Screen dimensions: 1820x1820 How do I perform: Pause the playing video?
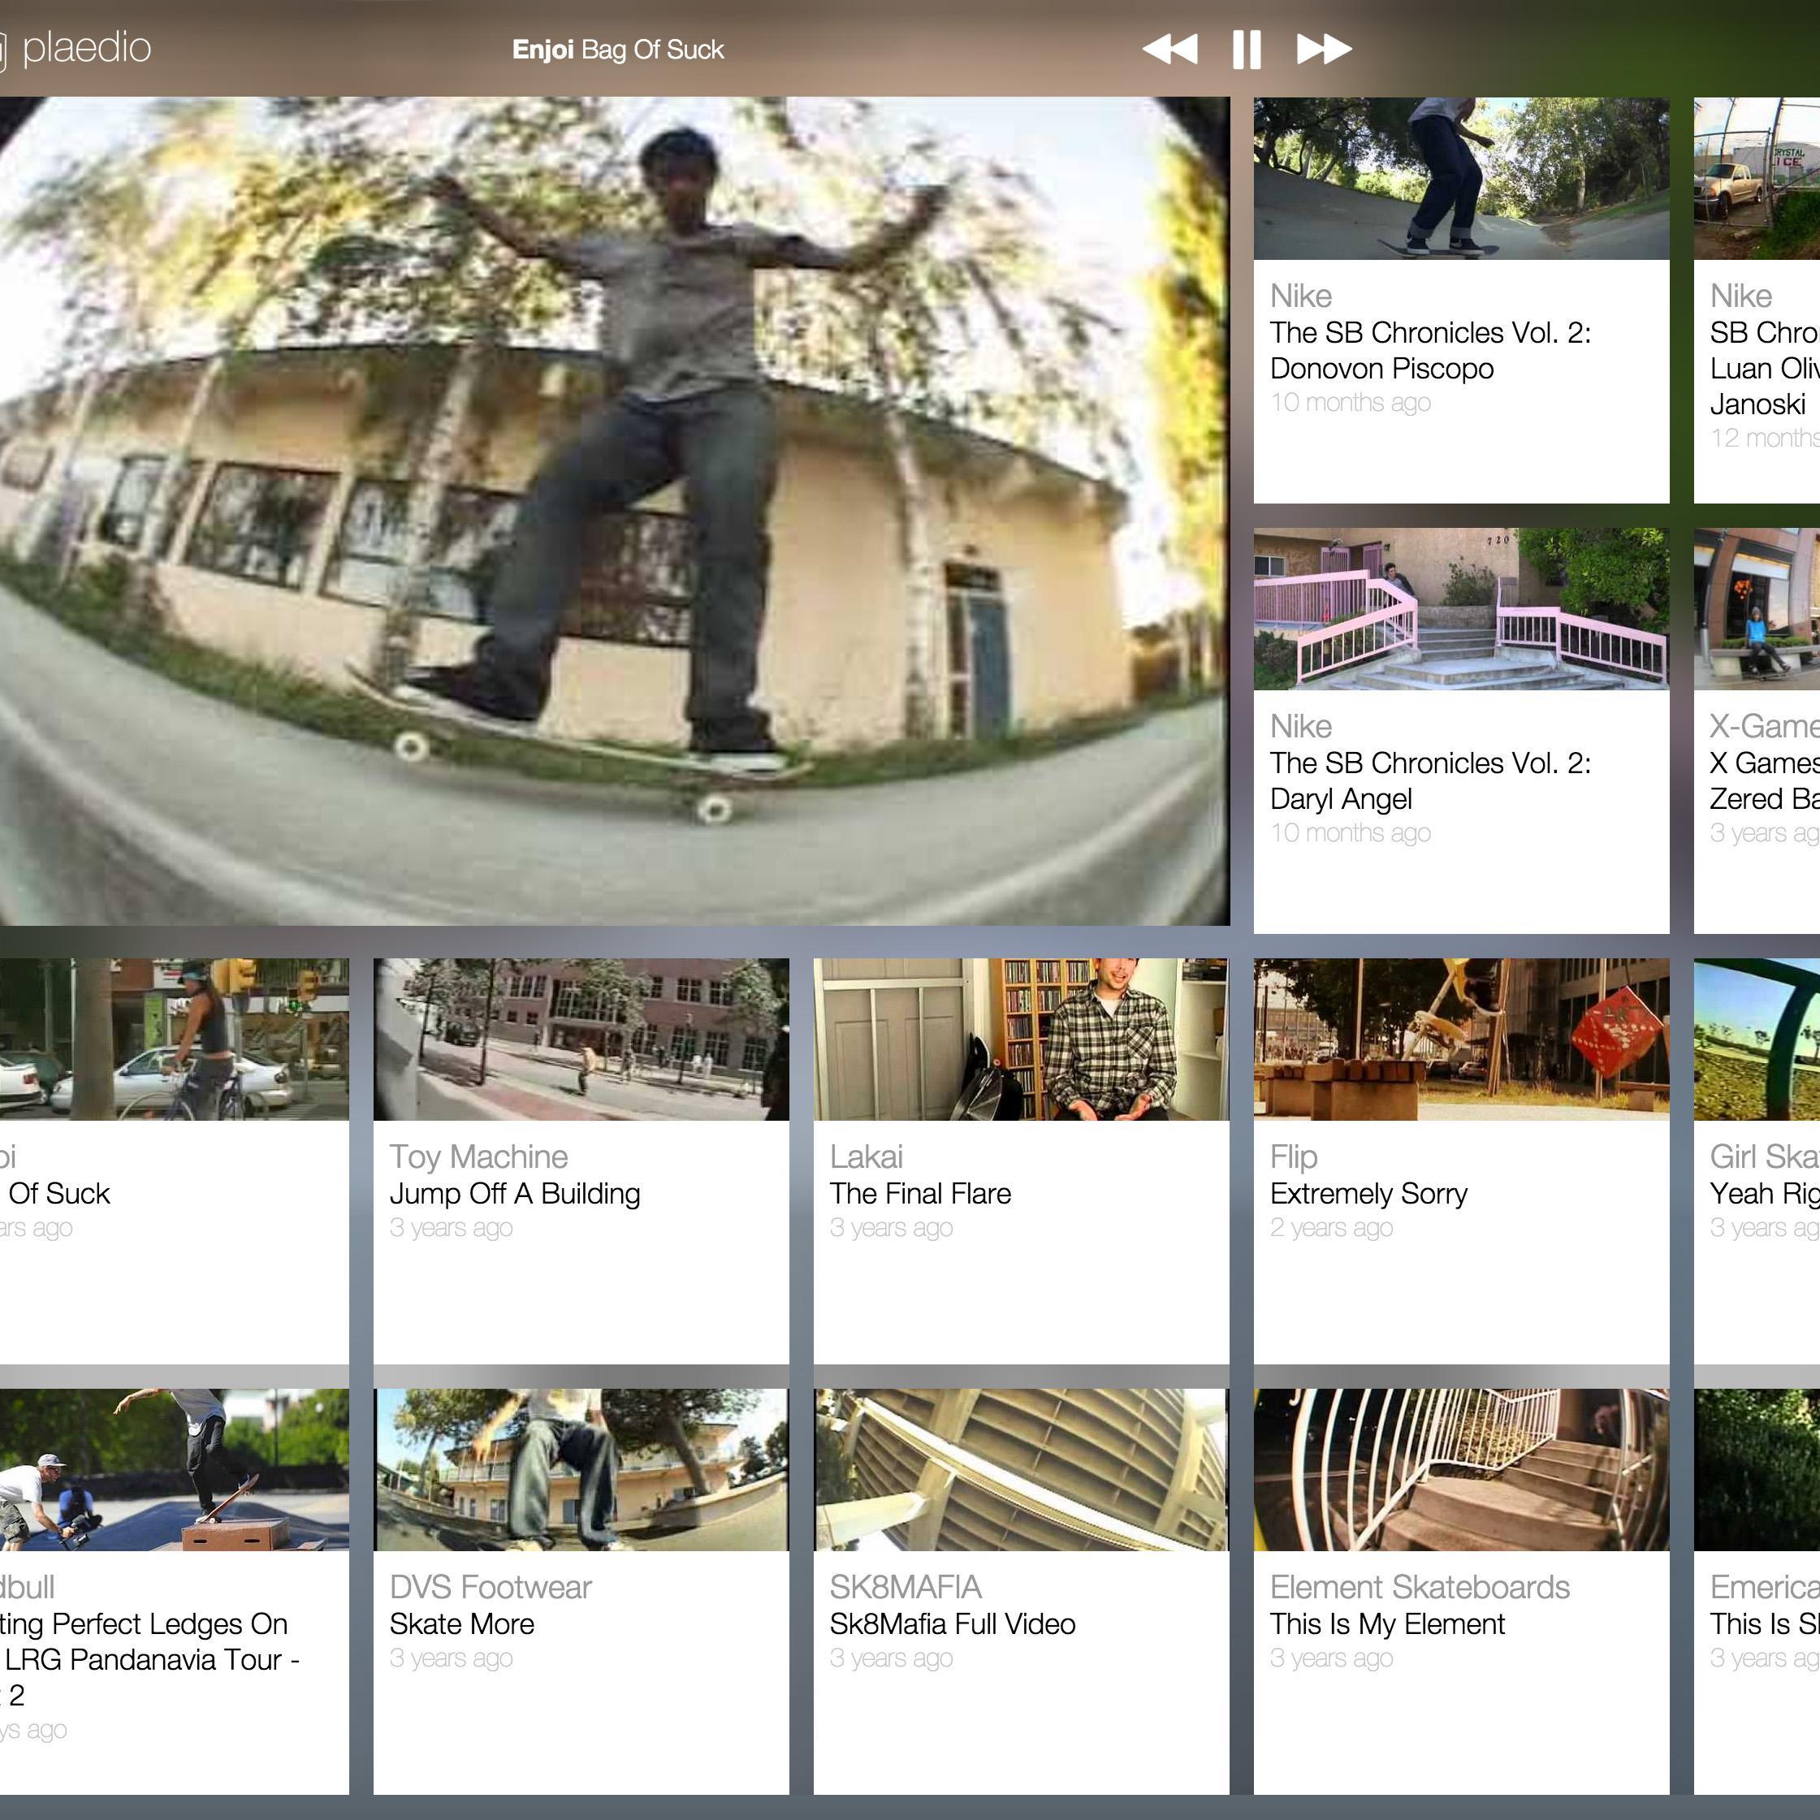tap(1245, 49)
